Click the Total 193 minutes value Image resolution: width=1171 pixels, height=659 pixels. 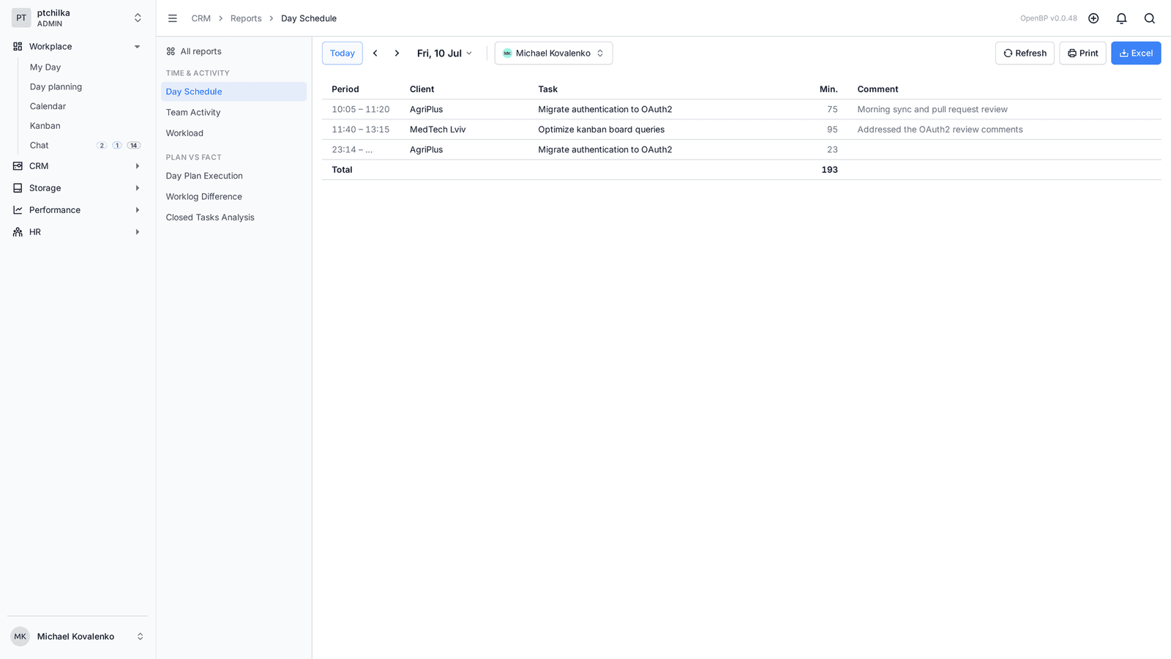(x=829, y=170)
